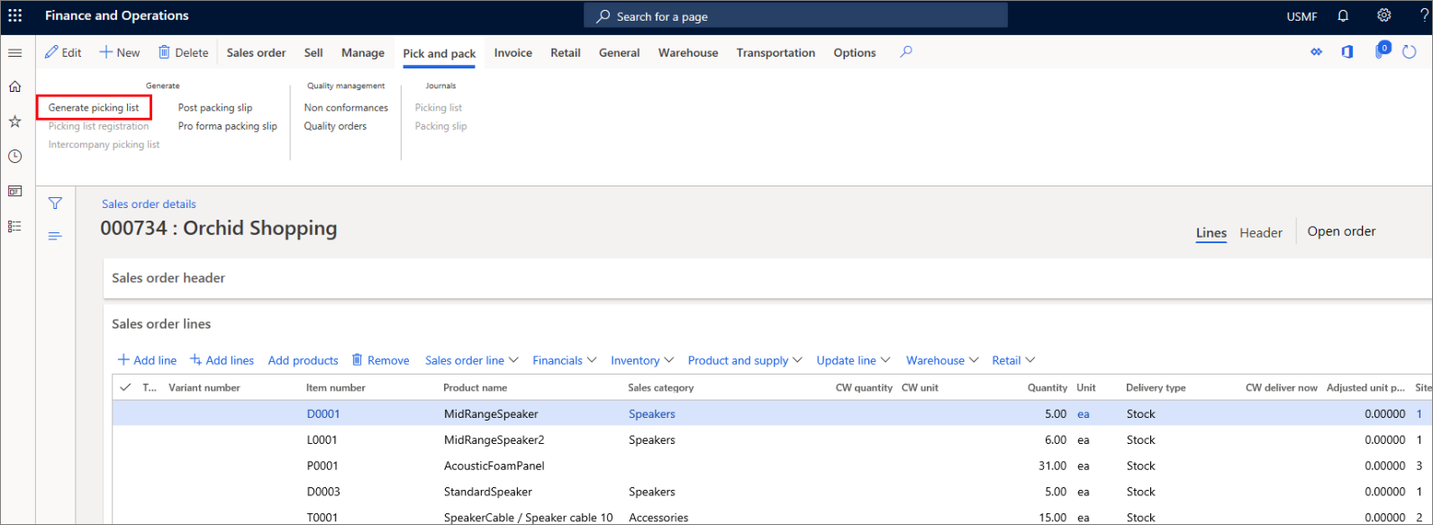
Task: Click Post packing slip
Action: pyautogui.click(x=215, y=108)
